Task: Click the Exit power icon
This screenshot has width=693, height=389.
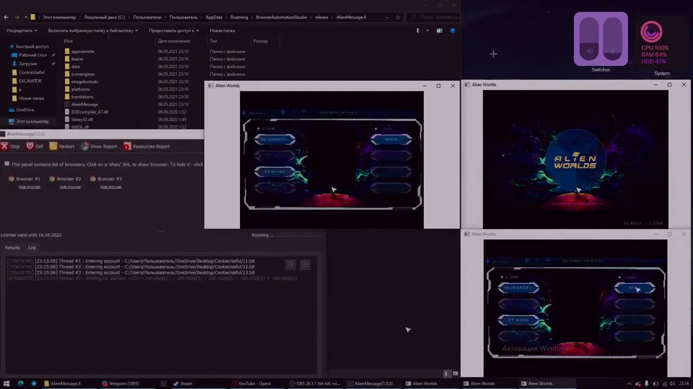Action: pos(29,146)
